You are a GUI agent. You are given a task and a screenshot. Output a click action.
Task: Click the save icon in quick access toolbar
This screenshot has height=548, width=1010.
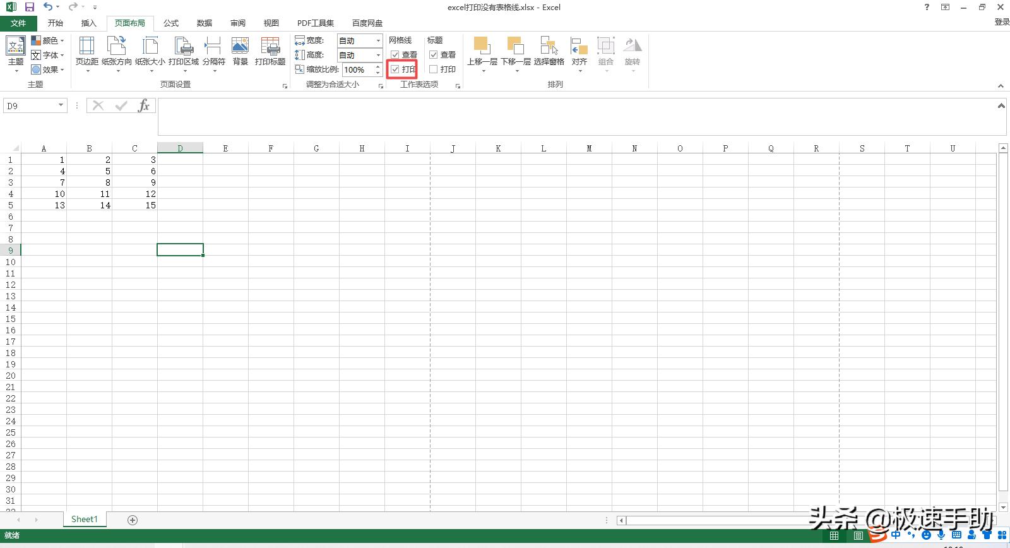pos(29,7)
